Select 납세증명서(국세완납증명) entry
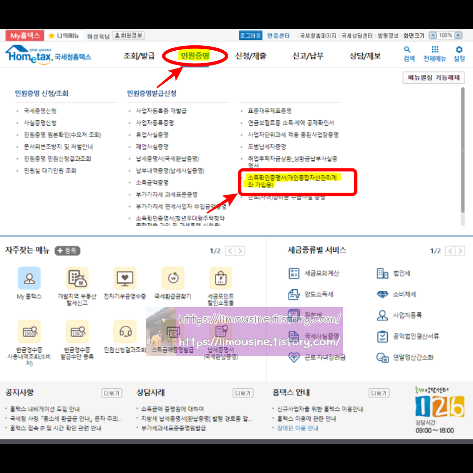The image size is (473, 473). pyautogui.click(x=168, y=159)
